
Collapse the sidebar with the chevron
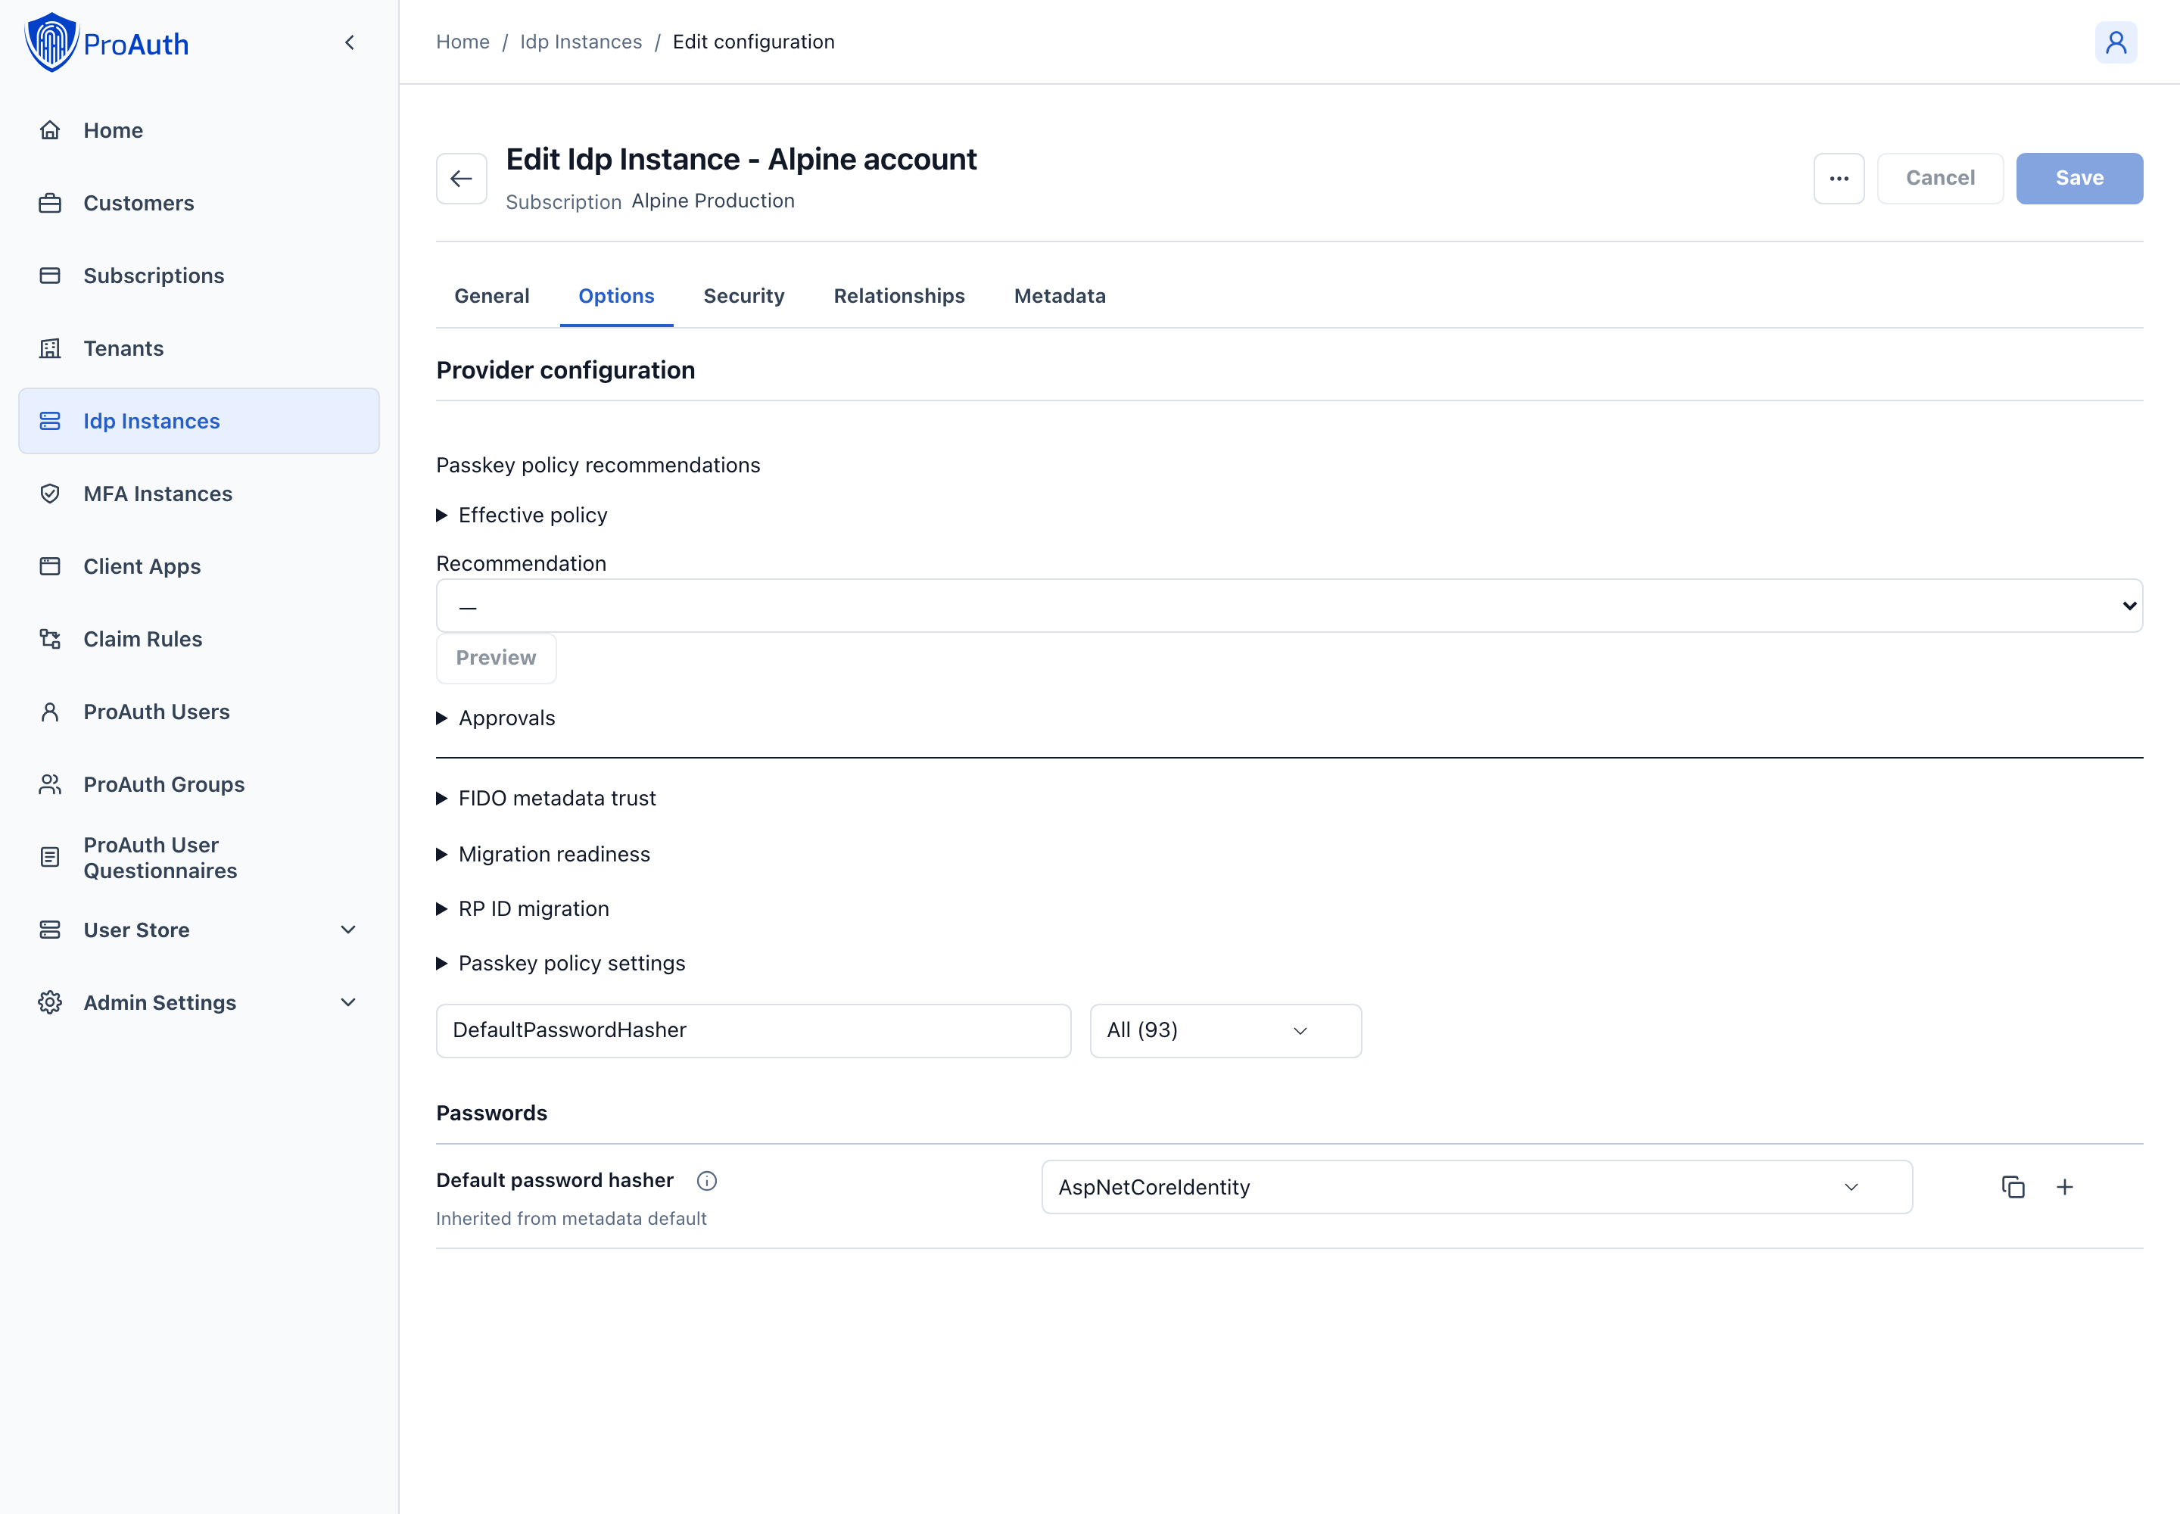pos(350,42)
